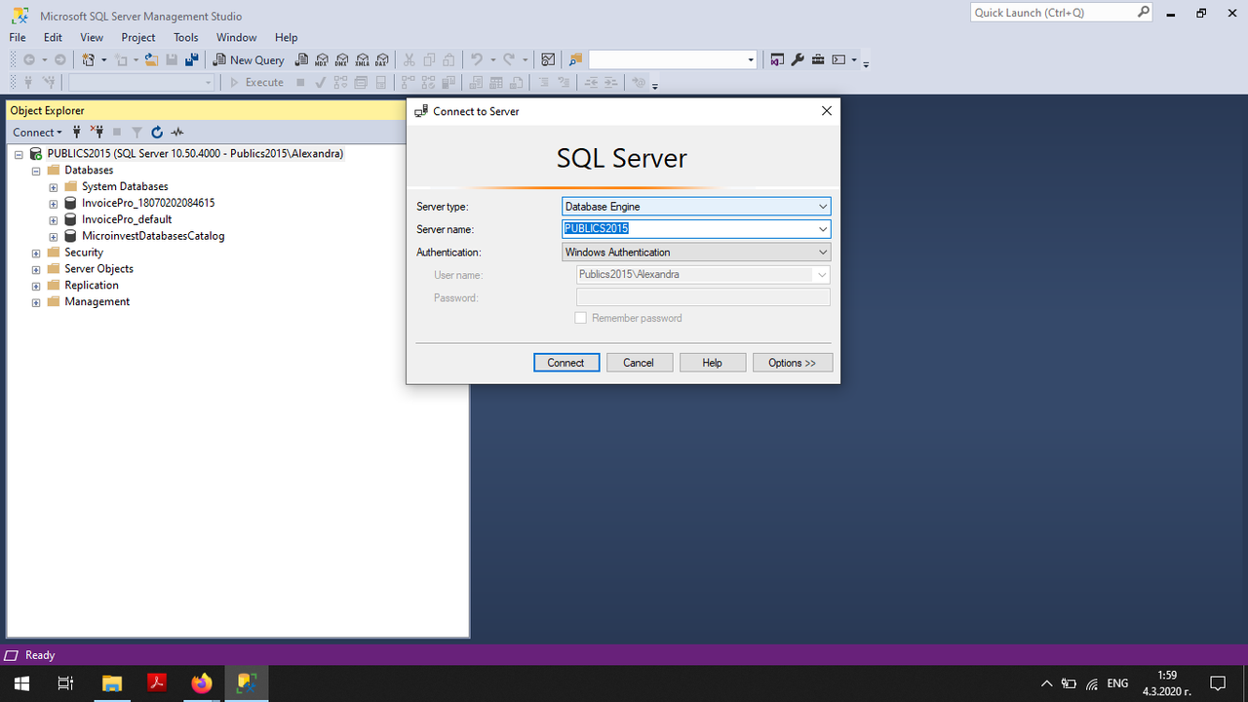This screenshot has width=1248, height=702.
Task: Collapse the PUBLICS2015 server node
Action: tap(19, 154)
